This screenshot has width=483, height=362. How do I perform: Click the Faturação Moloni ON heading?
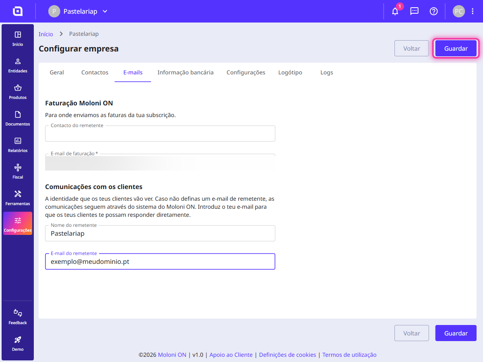click(x=79, y=103)
